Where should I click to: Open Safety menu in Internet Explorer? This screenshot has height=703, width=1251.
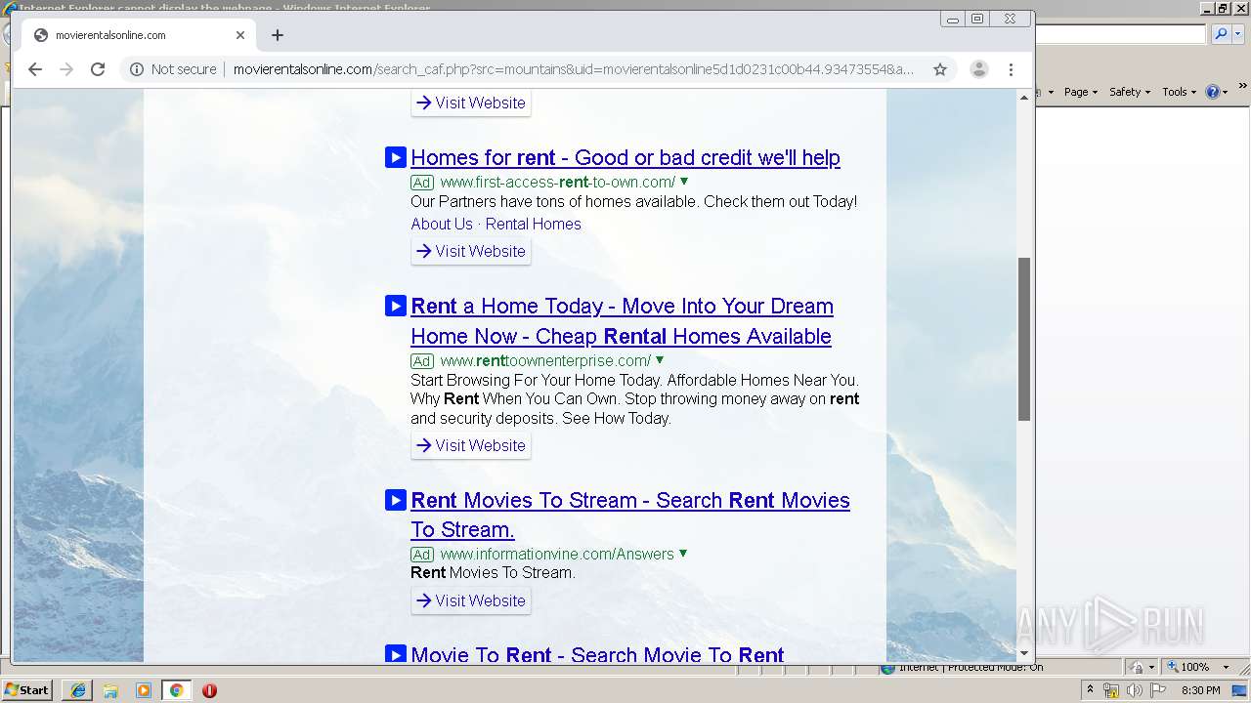tap(1130, 92)
